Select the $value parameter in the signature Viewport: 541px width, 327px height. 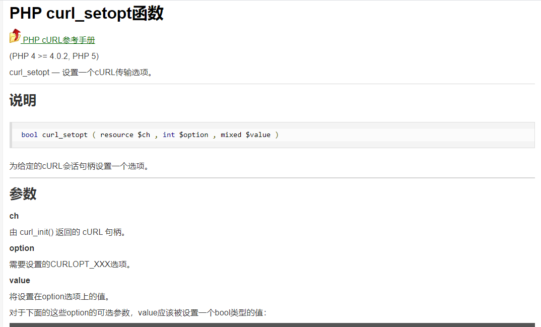pos(259,135)
